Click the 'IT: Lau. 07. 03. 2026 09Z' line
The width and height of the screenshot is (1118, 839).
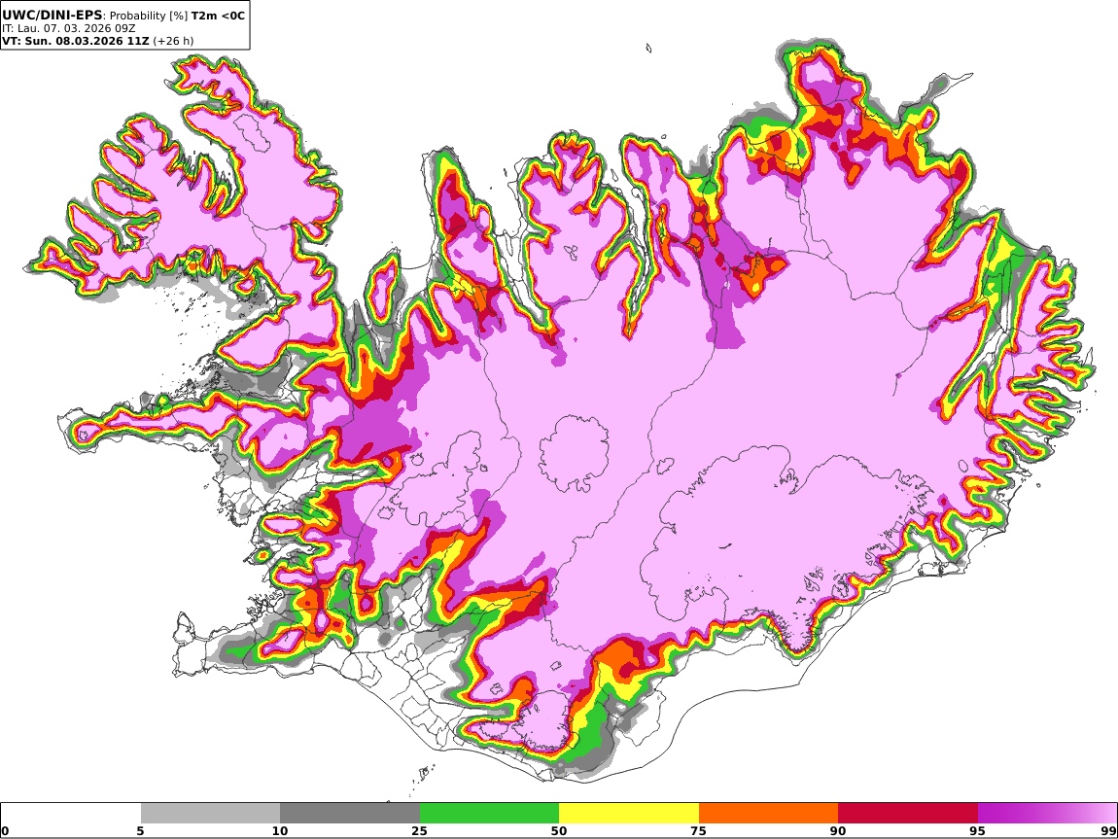69,28
